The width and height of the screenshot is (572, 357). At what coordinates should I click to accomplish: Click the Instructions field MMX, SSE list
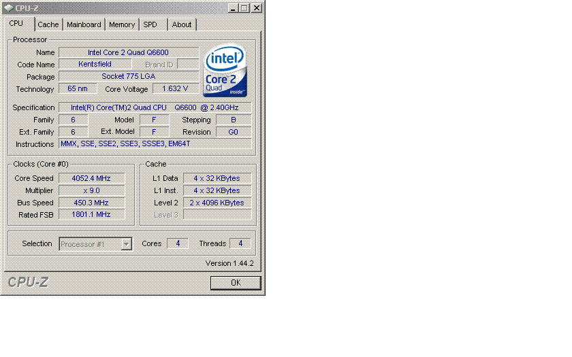(155, 144)
